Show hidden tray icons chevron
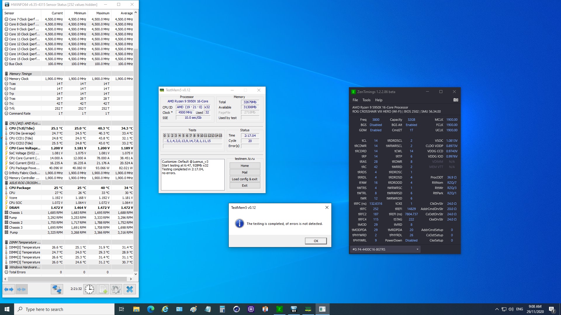 [x=497, y=309]
